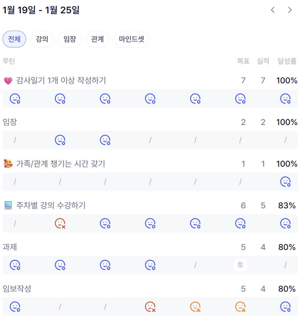Click first day smiley in 감사일기 row
Image resolution: width=306 pixels, height=329 pixels.
[15, 98]
